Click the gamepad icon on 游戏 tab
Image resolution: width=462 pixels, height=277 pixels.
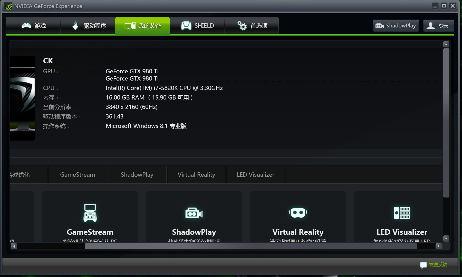point(26,25)
